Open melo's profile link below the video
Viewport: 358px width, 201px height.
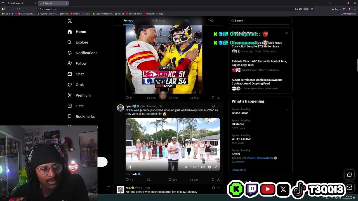pos(136,174)
